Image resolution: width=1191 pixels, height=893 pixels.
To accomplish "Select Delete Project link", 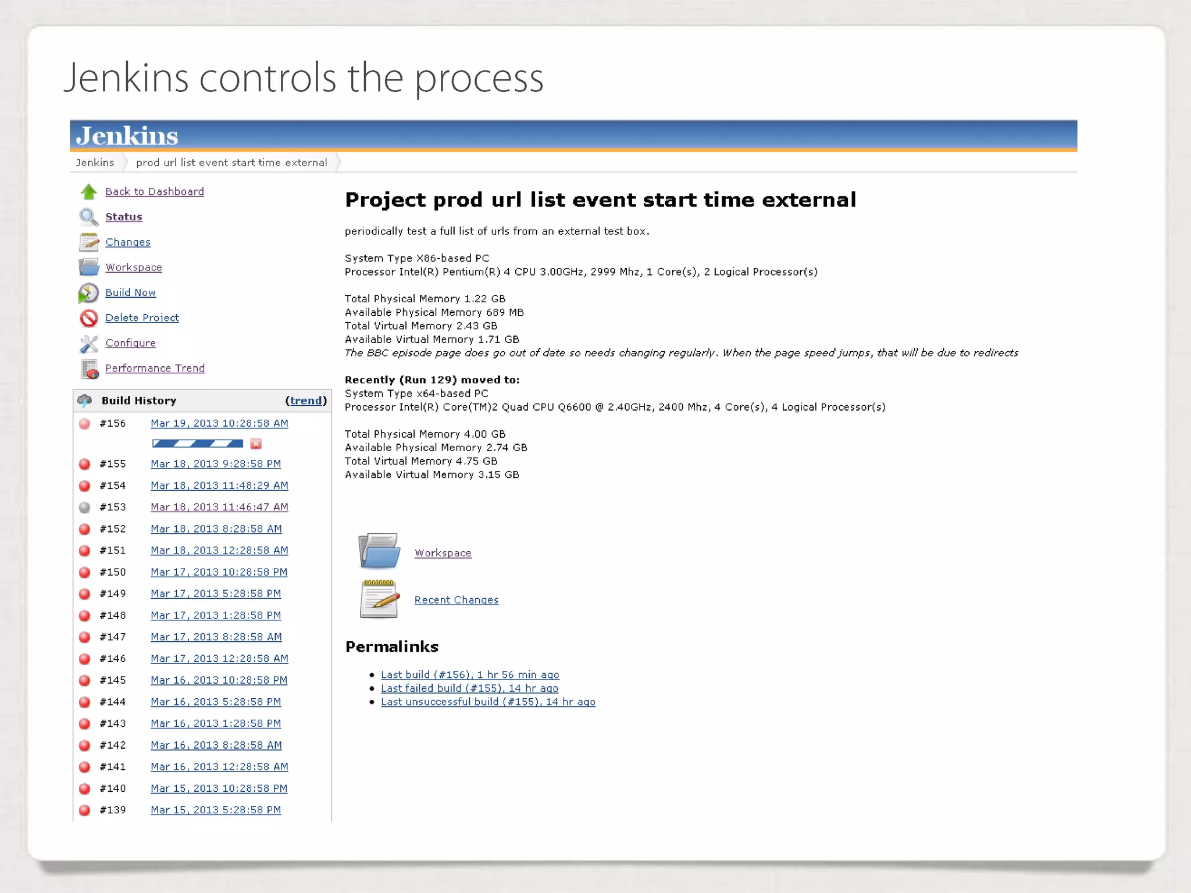I will [142, 318].
